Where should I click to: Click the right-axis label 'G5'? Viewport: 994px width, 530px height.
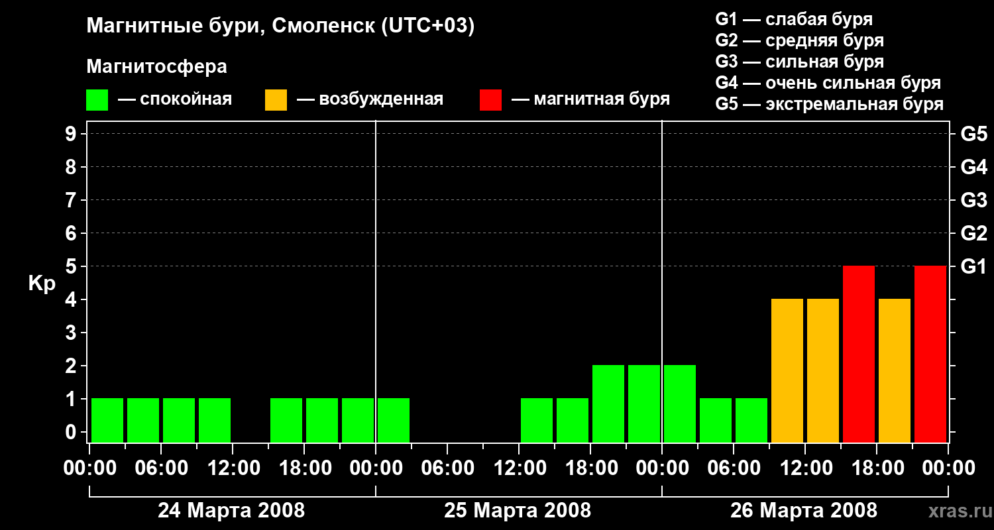point(973,134)
